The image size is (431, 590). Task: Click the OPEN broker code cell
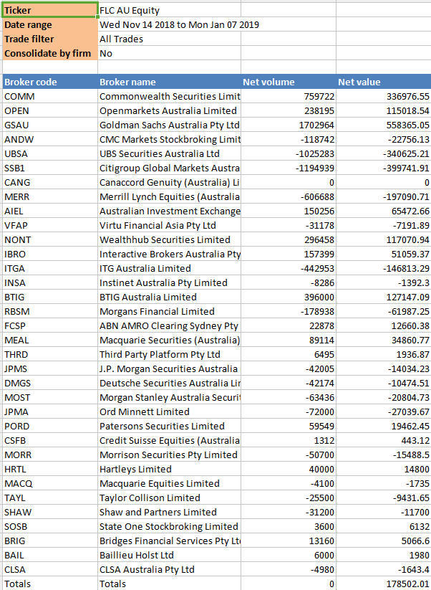click(49, 110)
